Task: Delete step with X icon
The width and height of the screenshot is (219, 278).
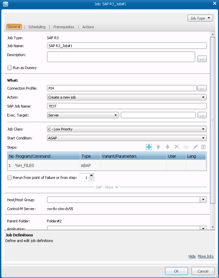Action: pyautogui.click(x=177, y=147)
